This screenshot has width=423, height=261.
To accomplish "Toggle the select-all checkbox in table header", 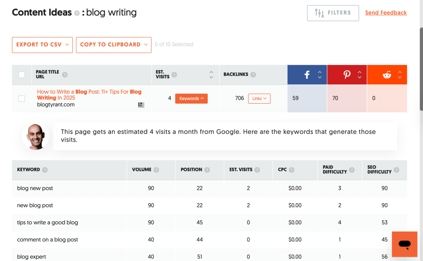I will pyautogui.click(x=22, y=74).
